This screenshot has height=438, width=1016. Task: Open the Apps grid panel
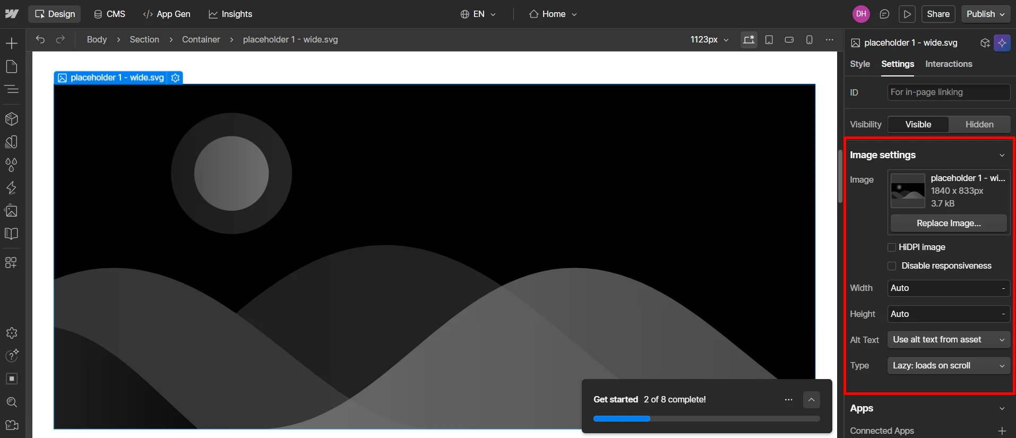[x=12, y=262]
